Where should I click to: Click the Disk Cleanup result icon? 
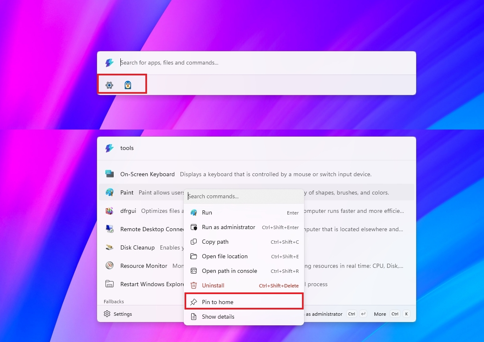(109, 247)
